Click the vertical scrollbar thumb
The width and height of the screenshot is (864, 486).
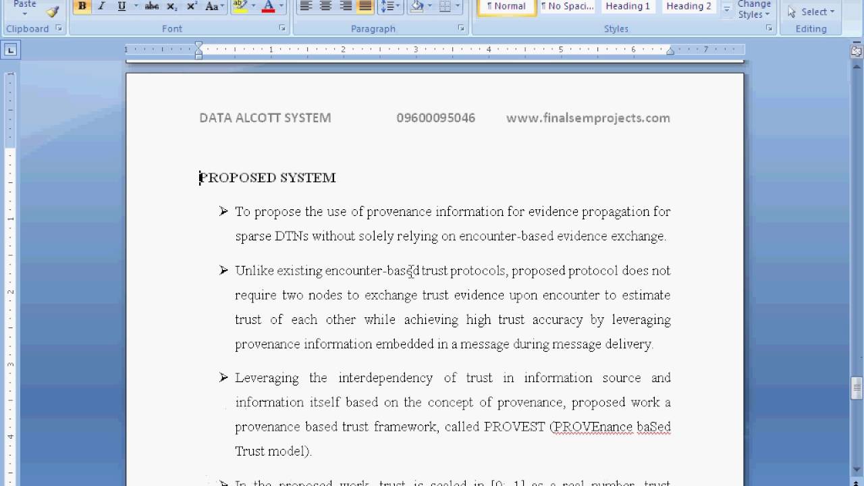857,387
